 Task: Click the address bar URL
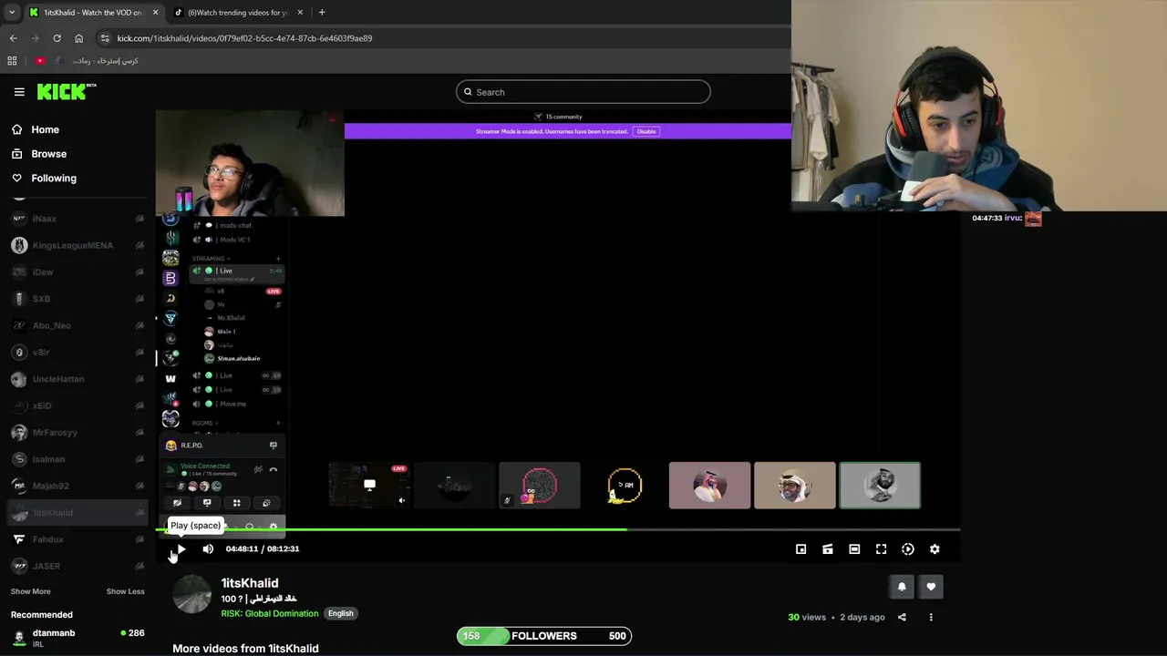[244, 38]
